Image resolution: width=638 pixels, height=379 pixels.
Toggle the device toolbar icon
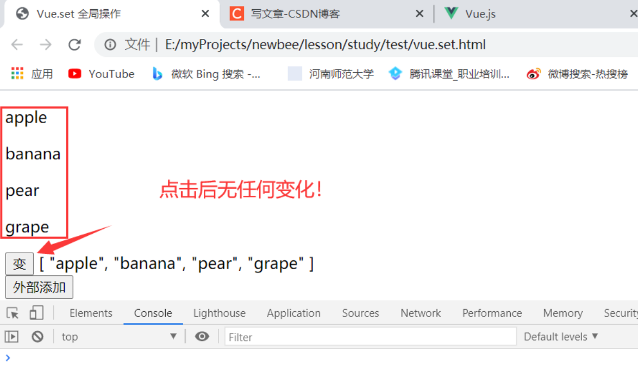(x=36, y=313)
